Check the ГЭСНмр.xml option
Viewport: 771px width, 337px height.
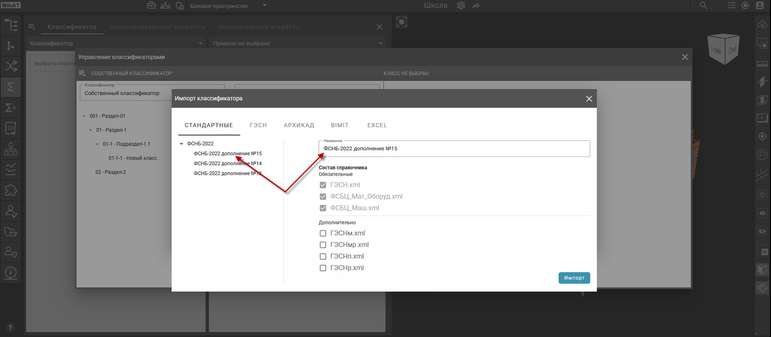pos(323,245)
